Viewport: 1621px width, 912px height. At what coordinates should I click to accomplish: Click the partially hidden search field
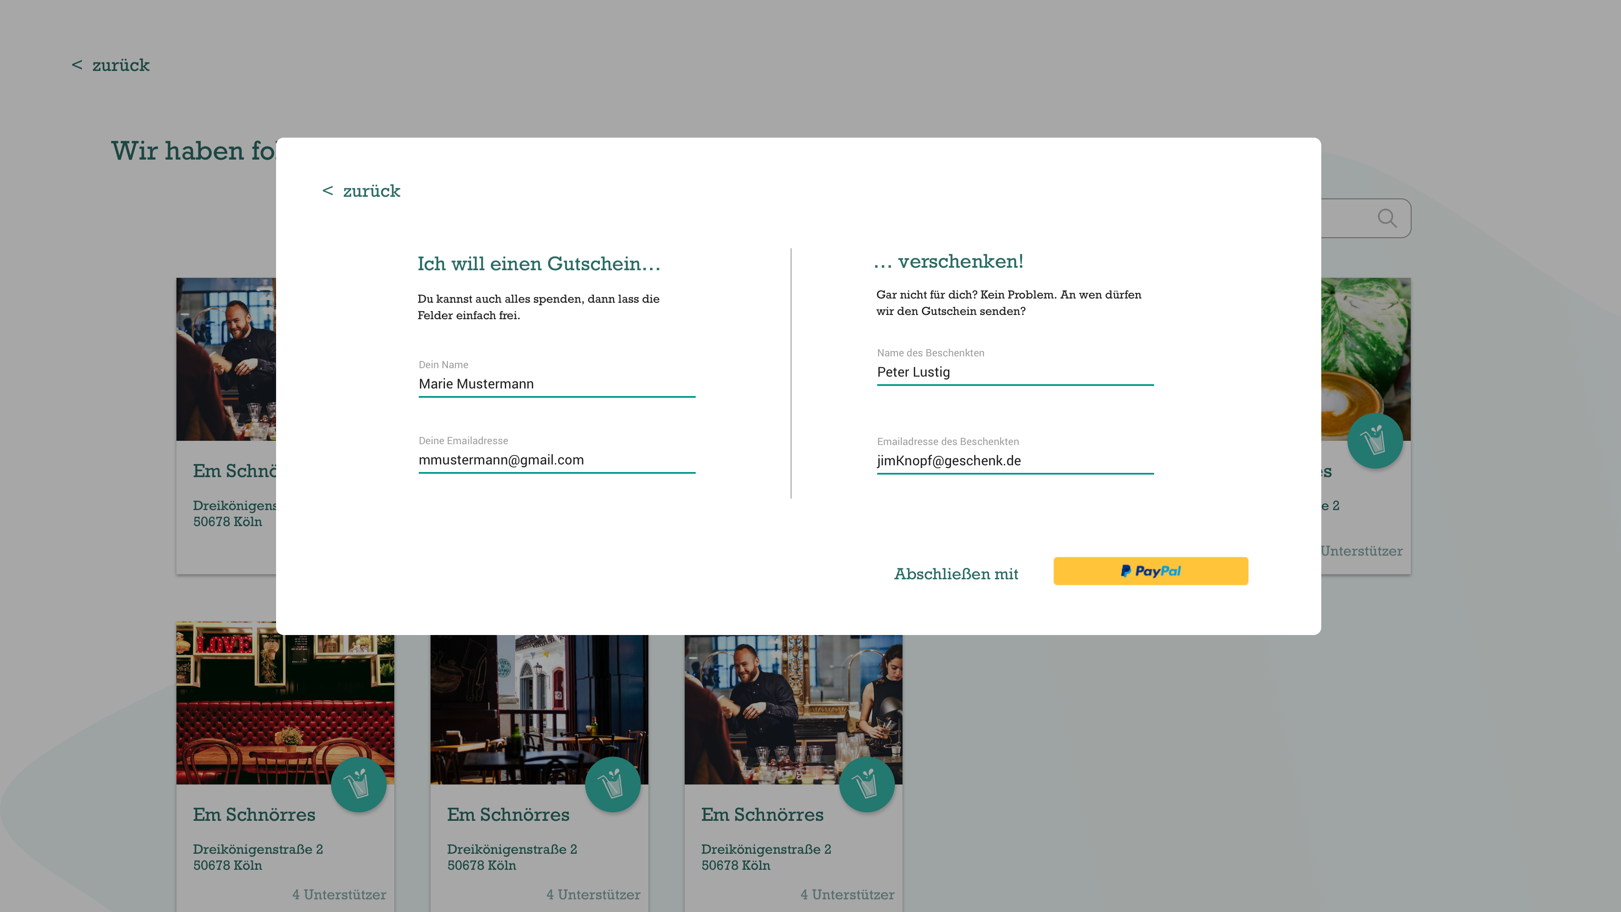click(1347, 218)
